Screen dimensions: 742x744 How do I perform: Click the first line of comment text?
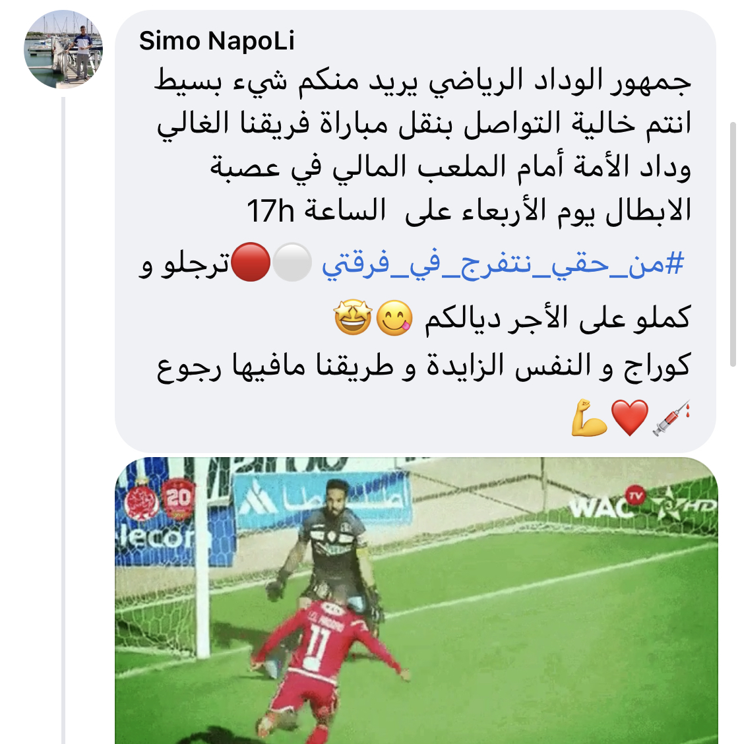tap(422, 82)
